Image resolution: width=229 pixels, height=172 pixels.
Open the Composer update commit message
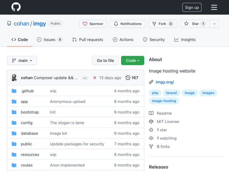click(56, 78)
